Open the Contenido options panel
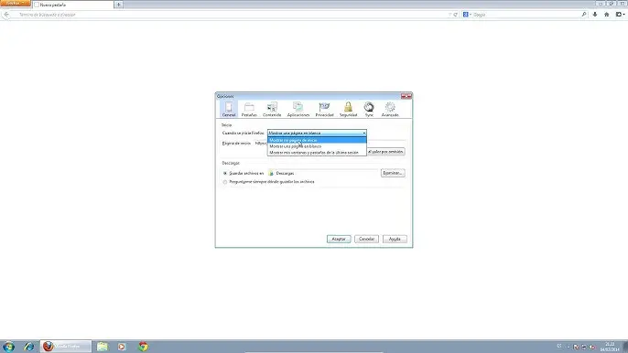Viewport: 628px width, 353px height. click(x=272, y=109)
